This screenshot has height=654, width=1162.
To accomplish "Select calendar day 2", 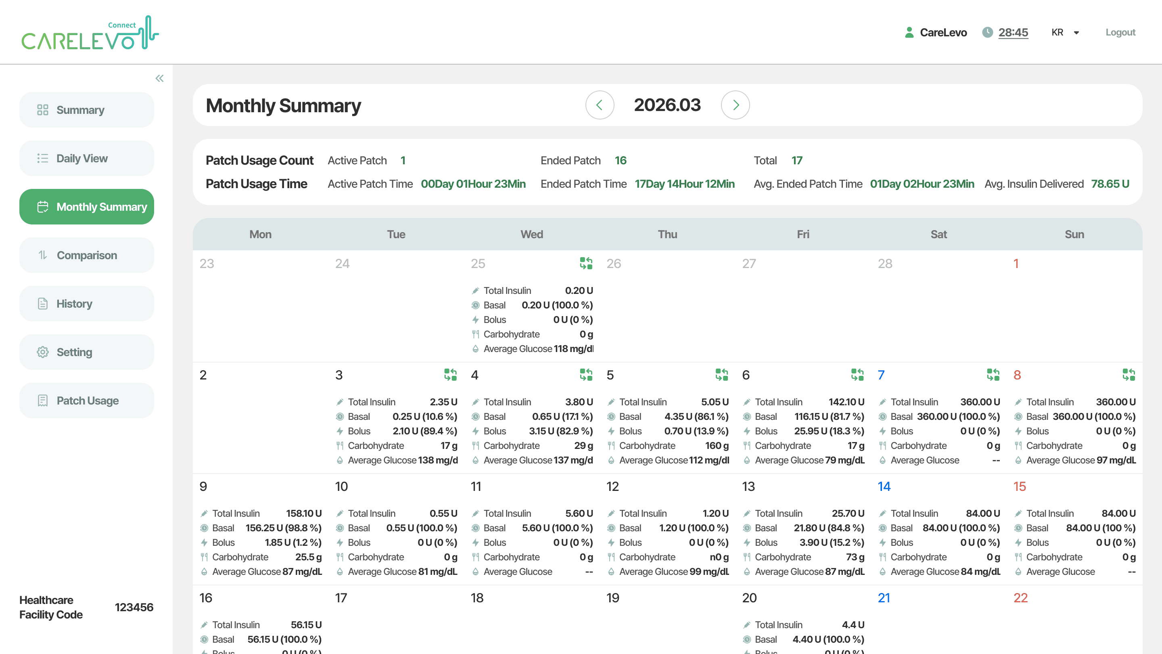I will pyautogui.click(x=203, y=375).
